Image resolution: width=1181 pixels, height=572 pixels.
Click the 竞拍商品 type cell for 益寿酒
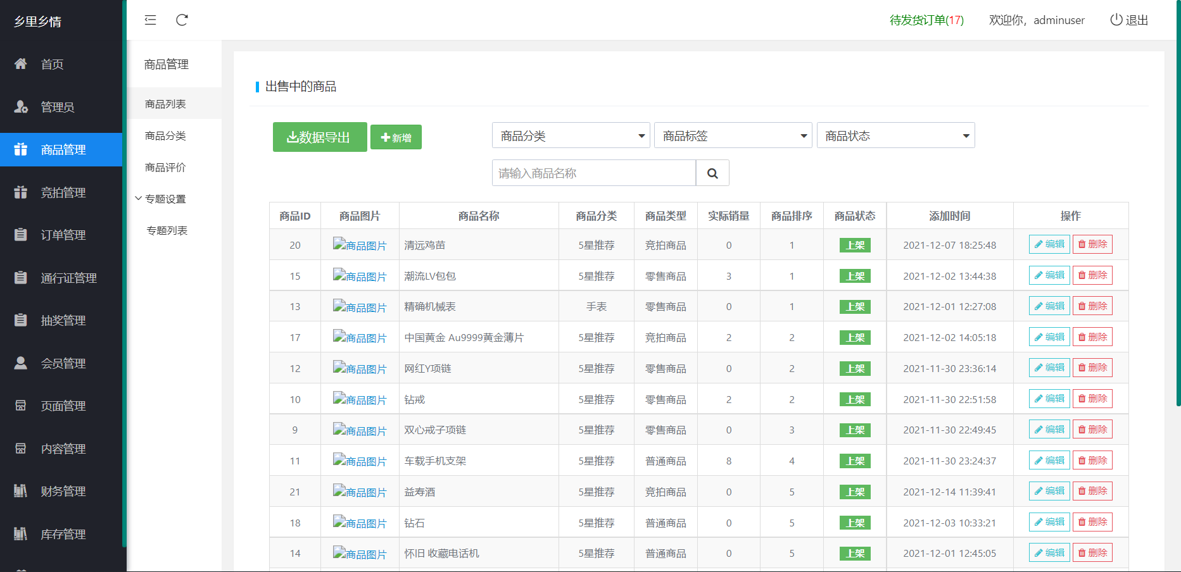pos(666,492)
